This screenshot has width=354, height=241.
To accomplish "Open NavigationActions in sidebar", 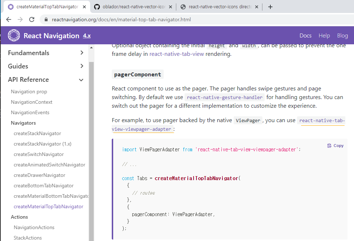I will [34, 227].
